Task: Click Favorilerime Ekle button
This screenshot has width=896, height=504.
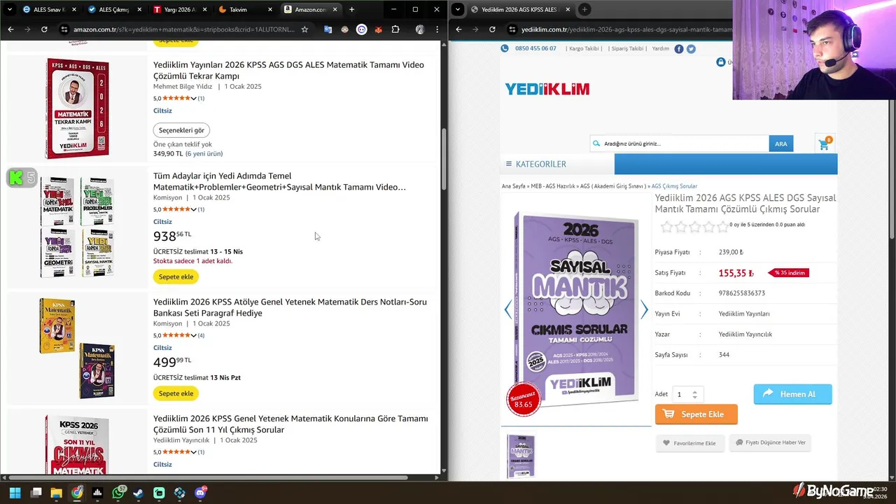Action: coord(689,443)
